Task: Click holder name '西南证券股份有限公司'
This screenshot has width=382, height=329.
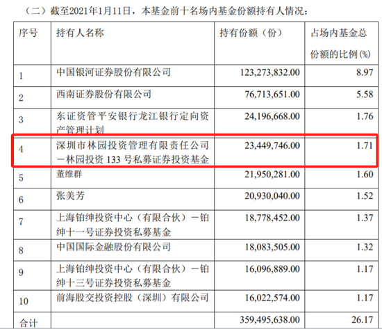Action: [x=103, y=94]
